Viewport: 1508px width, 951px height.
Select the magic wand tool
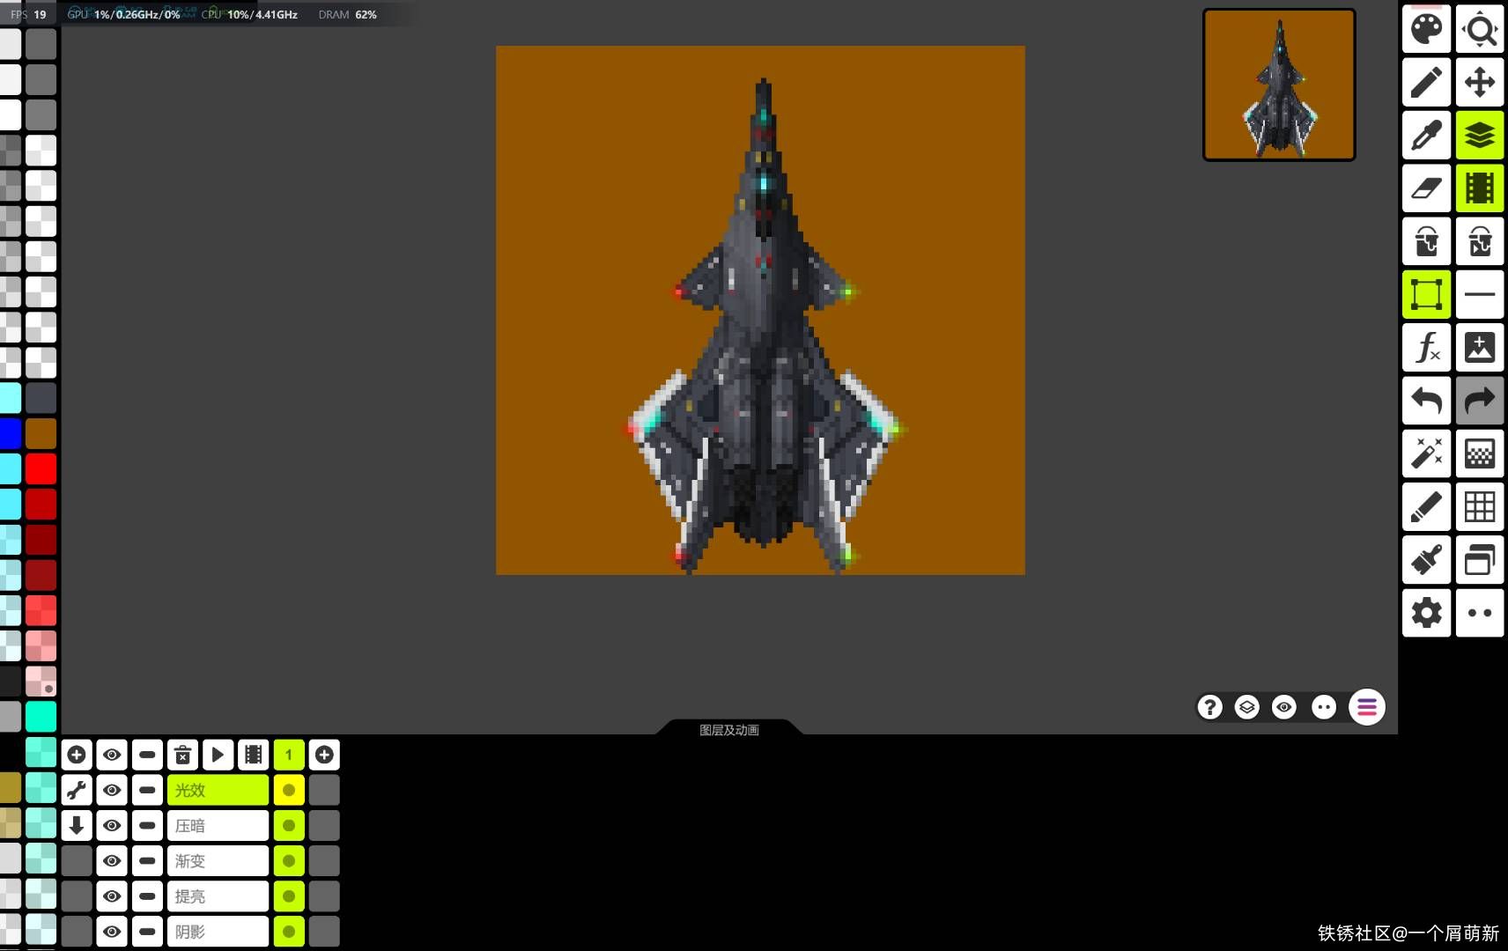[1426, 453]
